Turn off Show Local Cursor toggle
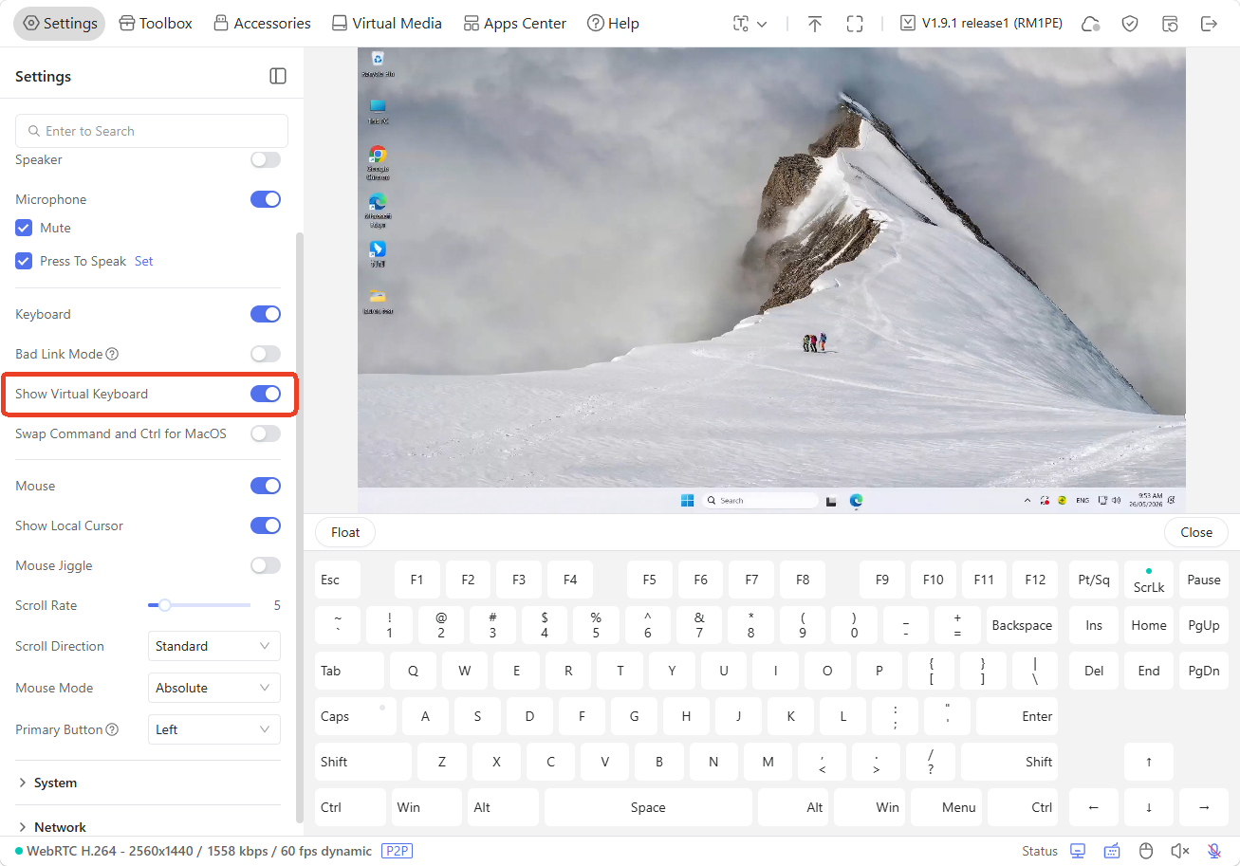This screenshot has width=1240, height=866. pos(266,525)
